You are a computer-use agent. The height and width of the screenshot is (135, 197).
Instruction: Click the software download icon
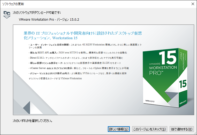pyautogui.click(x=7, y=15)
